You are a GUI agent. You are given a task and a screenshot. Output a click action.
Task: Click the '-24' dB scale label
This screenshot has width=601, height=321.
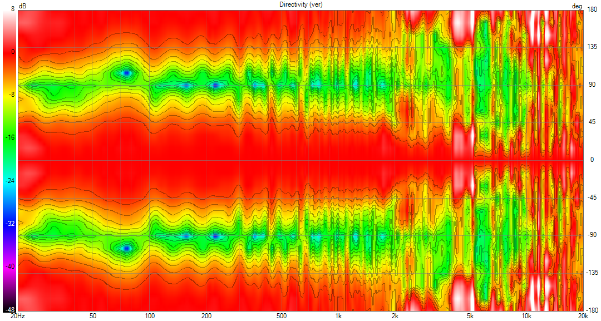pyautogui.click(x=11, y=180)
